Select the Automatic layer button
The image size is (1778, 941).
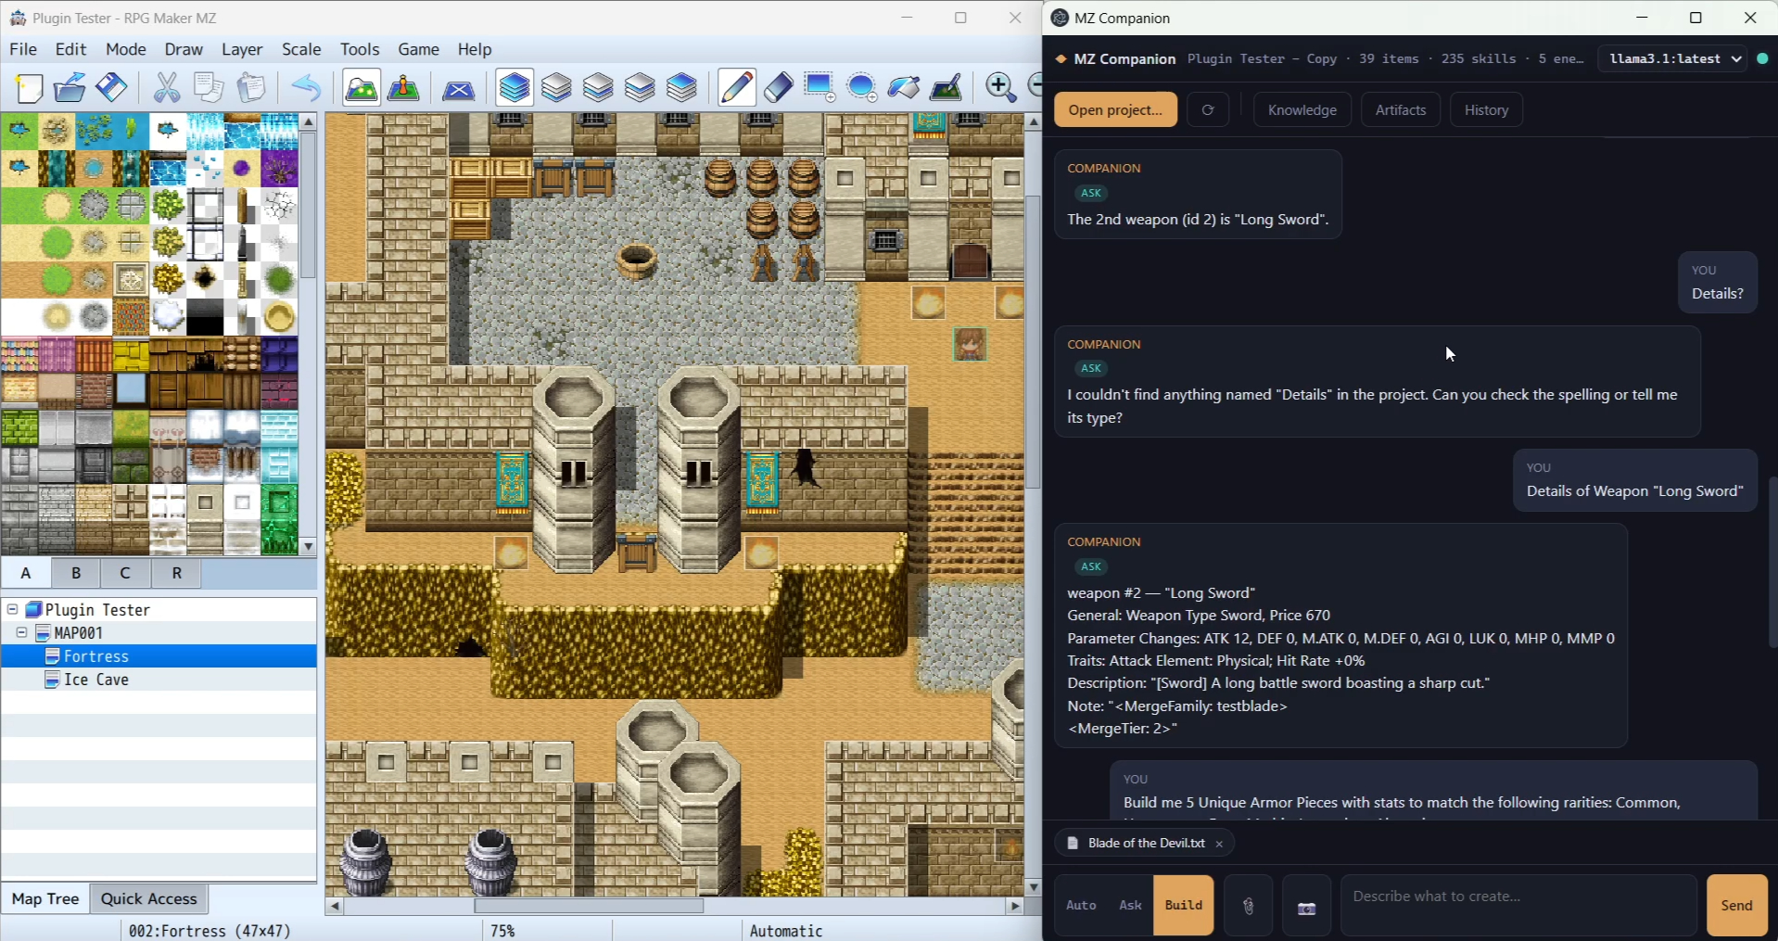coord(514,88)
